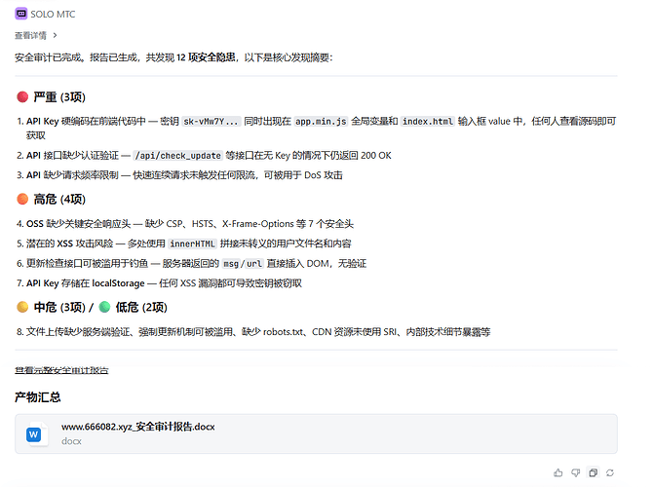Image resolution: width=653 pixels, height=487 pixels.
Task: Click the 产物汇总 section heading
Action: pos(38,396)
